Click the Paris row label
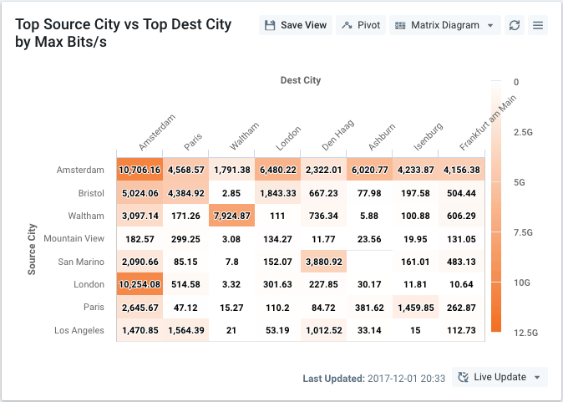Viewport: 563px width, 402px height. click(92, 307)
